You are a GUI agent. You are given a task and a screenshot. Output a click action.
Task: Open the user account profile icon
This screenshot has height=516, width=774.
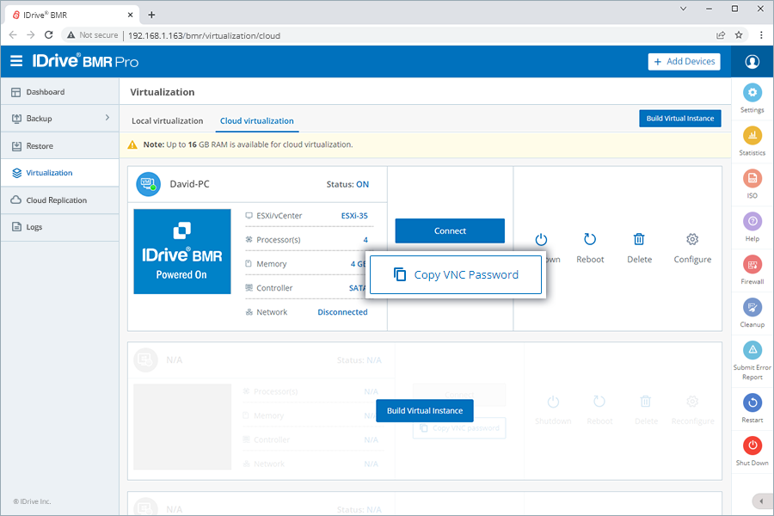coord(752,62)
